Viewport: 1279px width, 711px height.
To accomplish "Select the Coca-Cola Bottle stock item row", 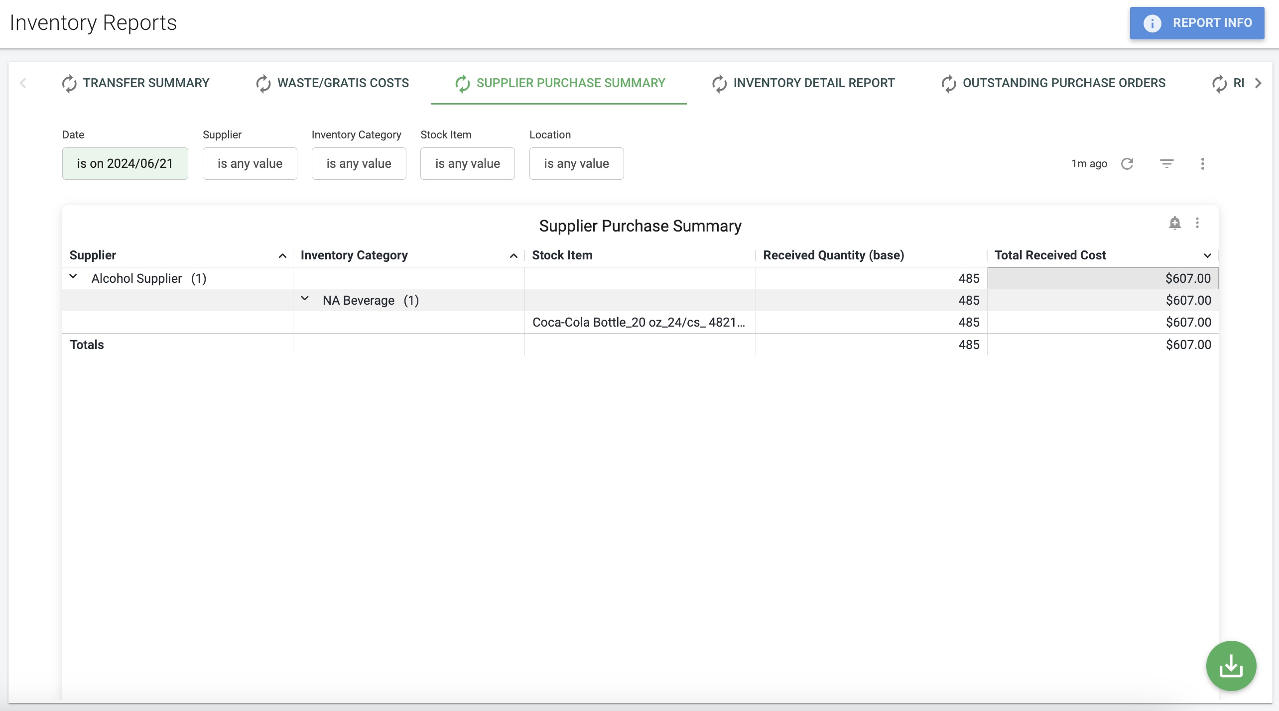I will pos(639,322).
